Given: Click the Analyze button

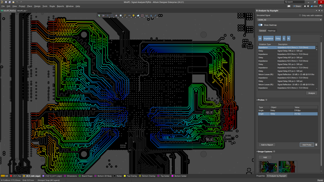Looking at the screenshot, I should [x=311, y=93].
